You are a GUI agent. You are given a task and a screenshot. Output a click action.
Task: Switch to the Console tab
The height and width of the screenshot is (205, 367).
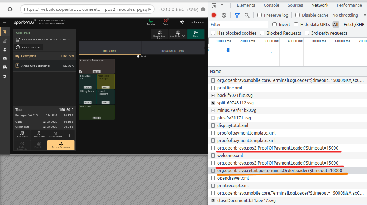(271, 5)
